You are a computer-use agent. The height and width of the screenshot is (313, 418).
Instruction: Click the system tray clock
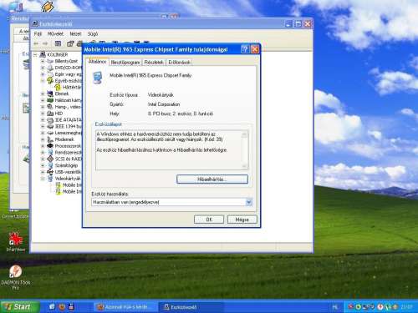tap(406, 307)
